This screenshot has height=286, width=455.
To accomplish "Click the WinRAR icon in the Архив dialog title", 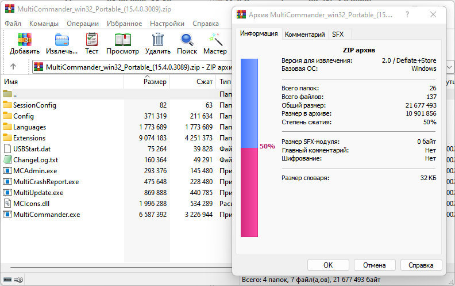I will (241, 14).
